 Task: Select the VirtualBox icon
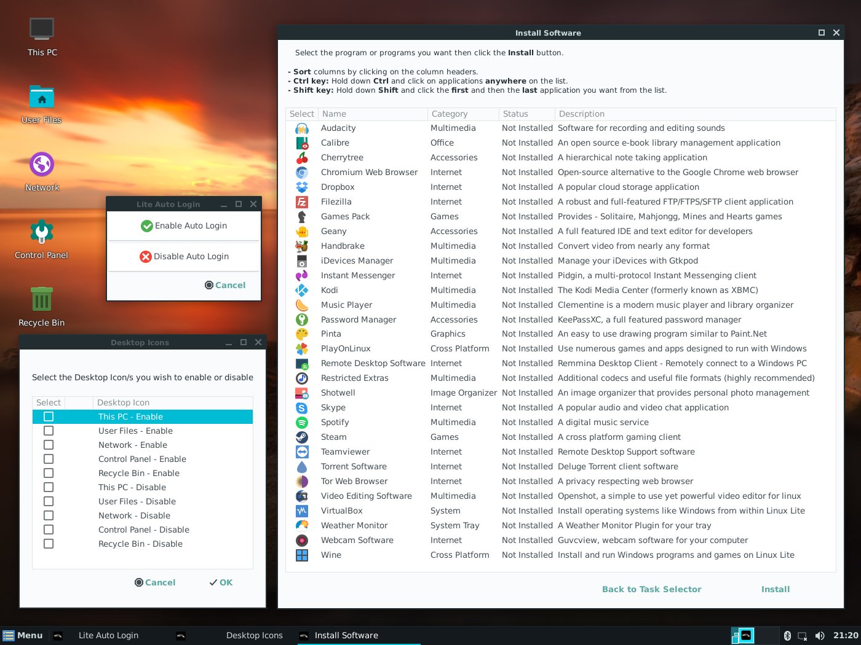pos(302,511)
